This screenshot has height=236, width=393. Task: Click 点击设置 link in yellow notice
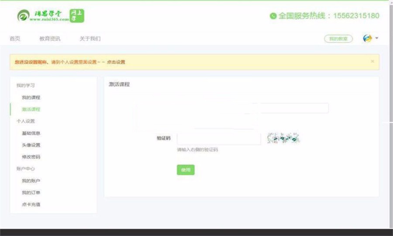[x=116, y=62]
